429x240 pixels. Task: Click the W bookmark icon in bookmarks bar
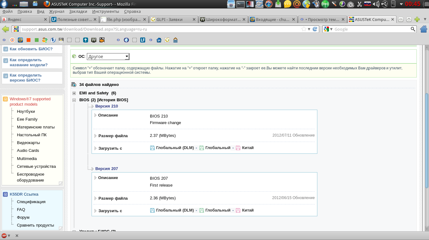tap(93, 40)
